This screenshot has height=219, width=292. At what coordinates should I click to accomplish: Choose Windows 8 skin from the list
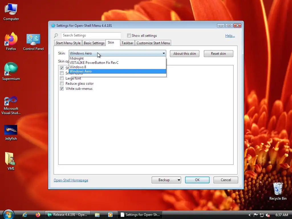click(117, 67)
